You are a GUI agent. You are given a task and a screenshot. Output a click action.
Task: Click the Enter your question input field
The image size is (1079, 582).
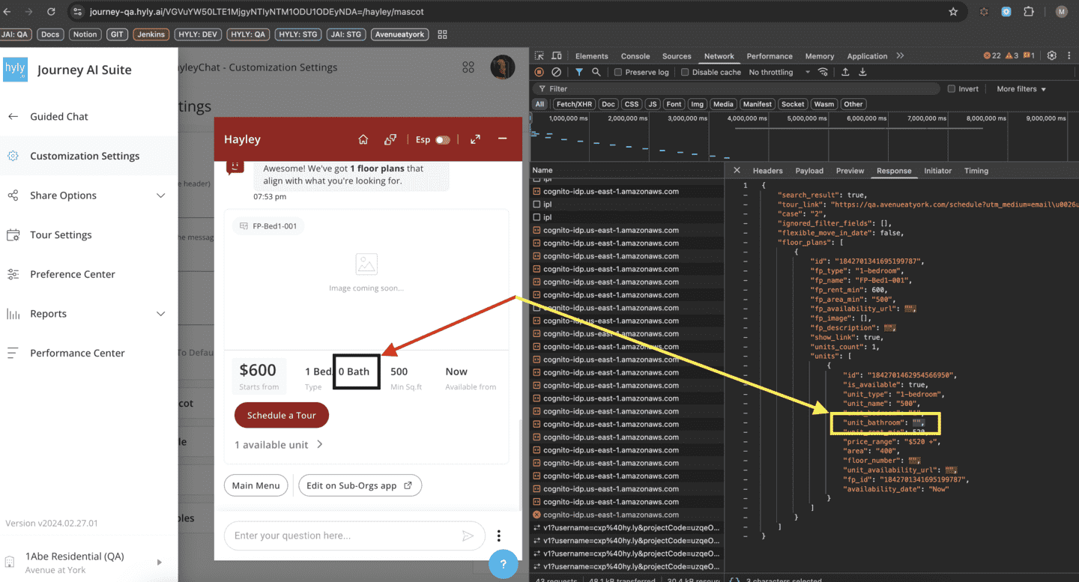coord(341,536)
